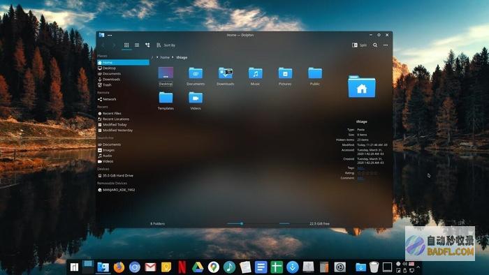Toggle Split view in Dolphin

point(359,45)
